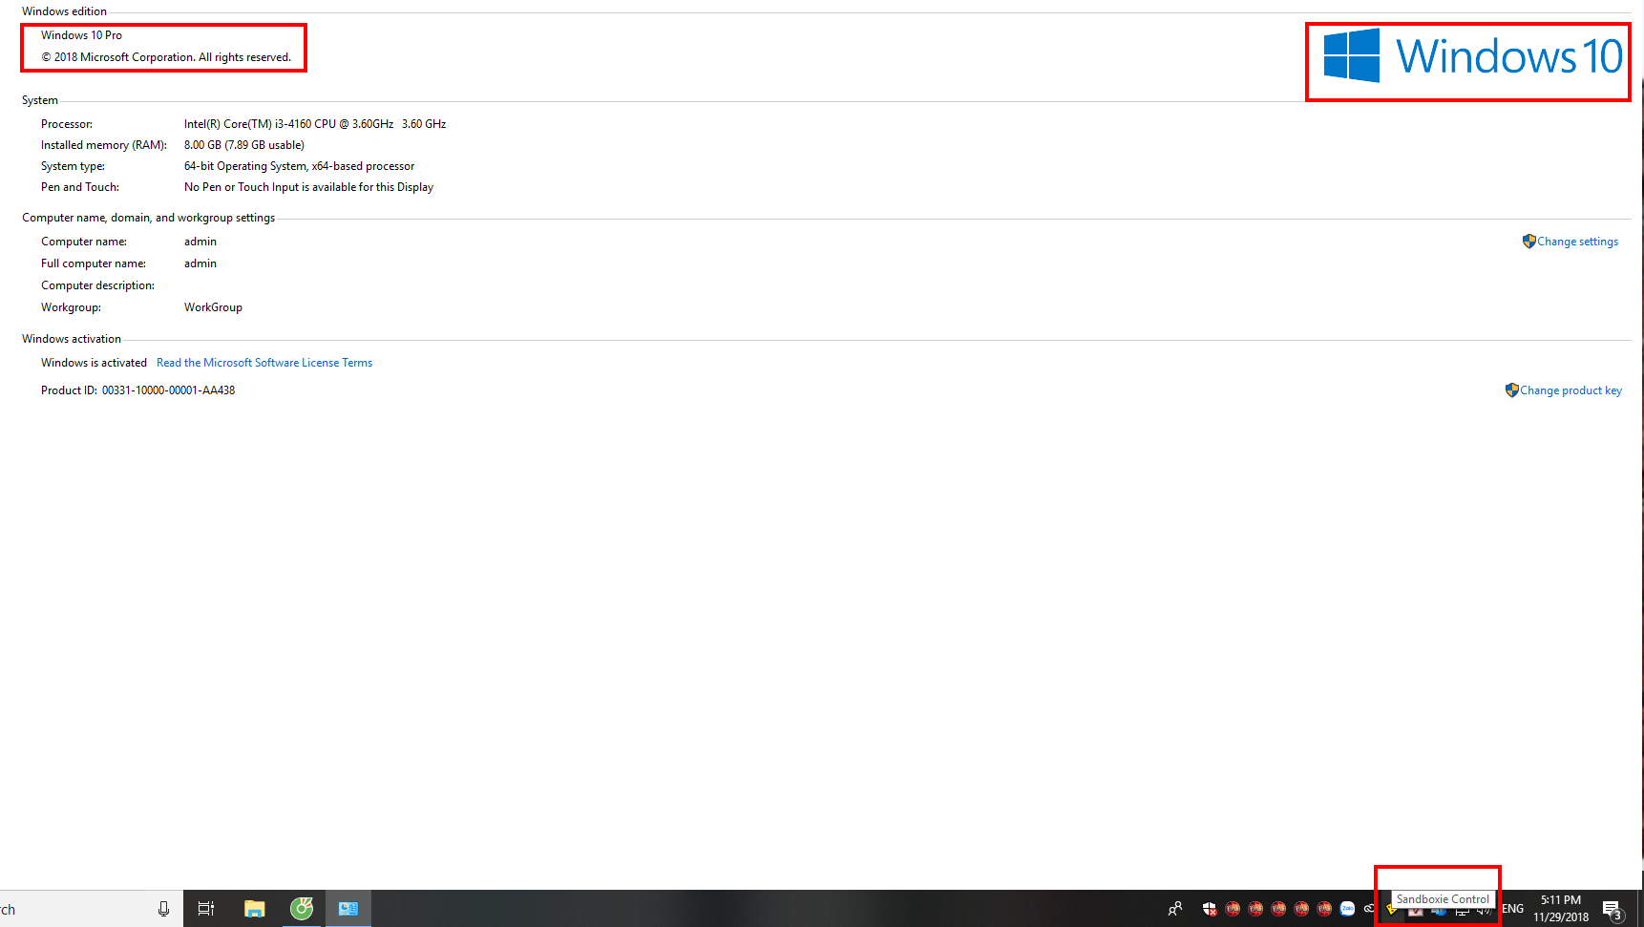Viewport: 1644px width, 927px height.
Task: Click the Change settings link
Action: (1577, 242)
